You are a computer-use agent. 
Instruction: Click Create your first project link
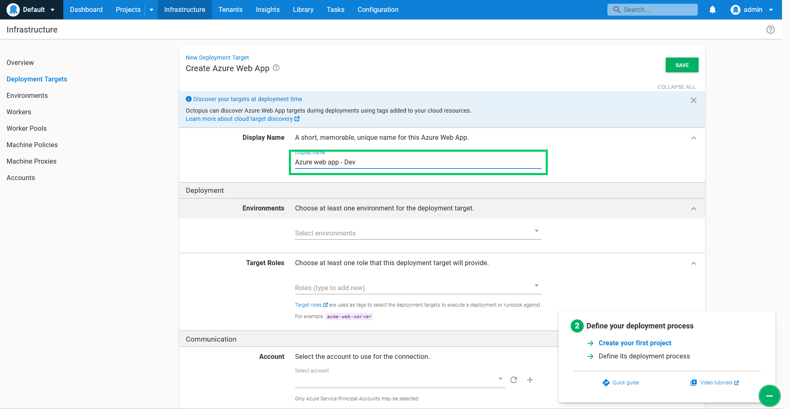pos(635,343)
